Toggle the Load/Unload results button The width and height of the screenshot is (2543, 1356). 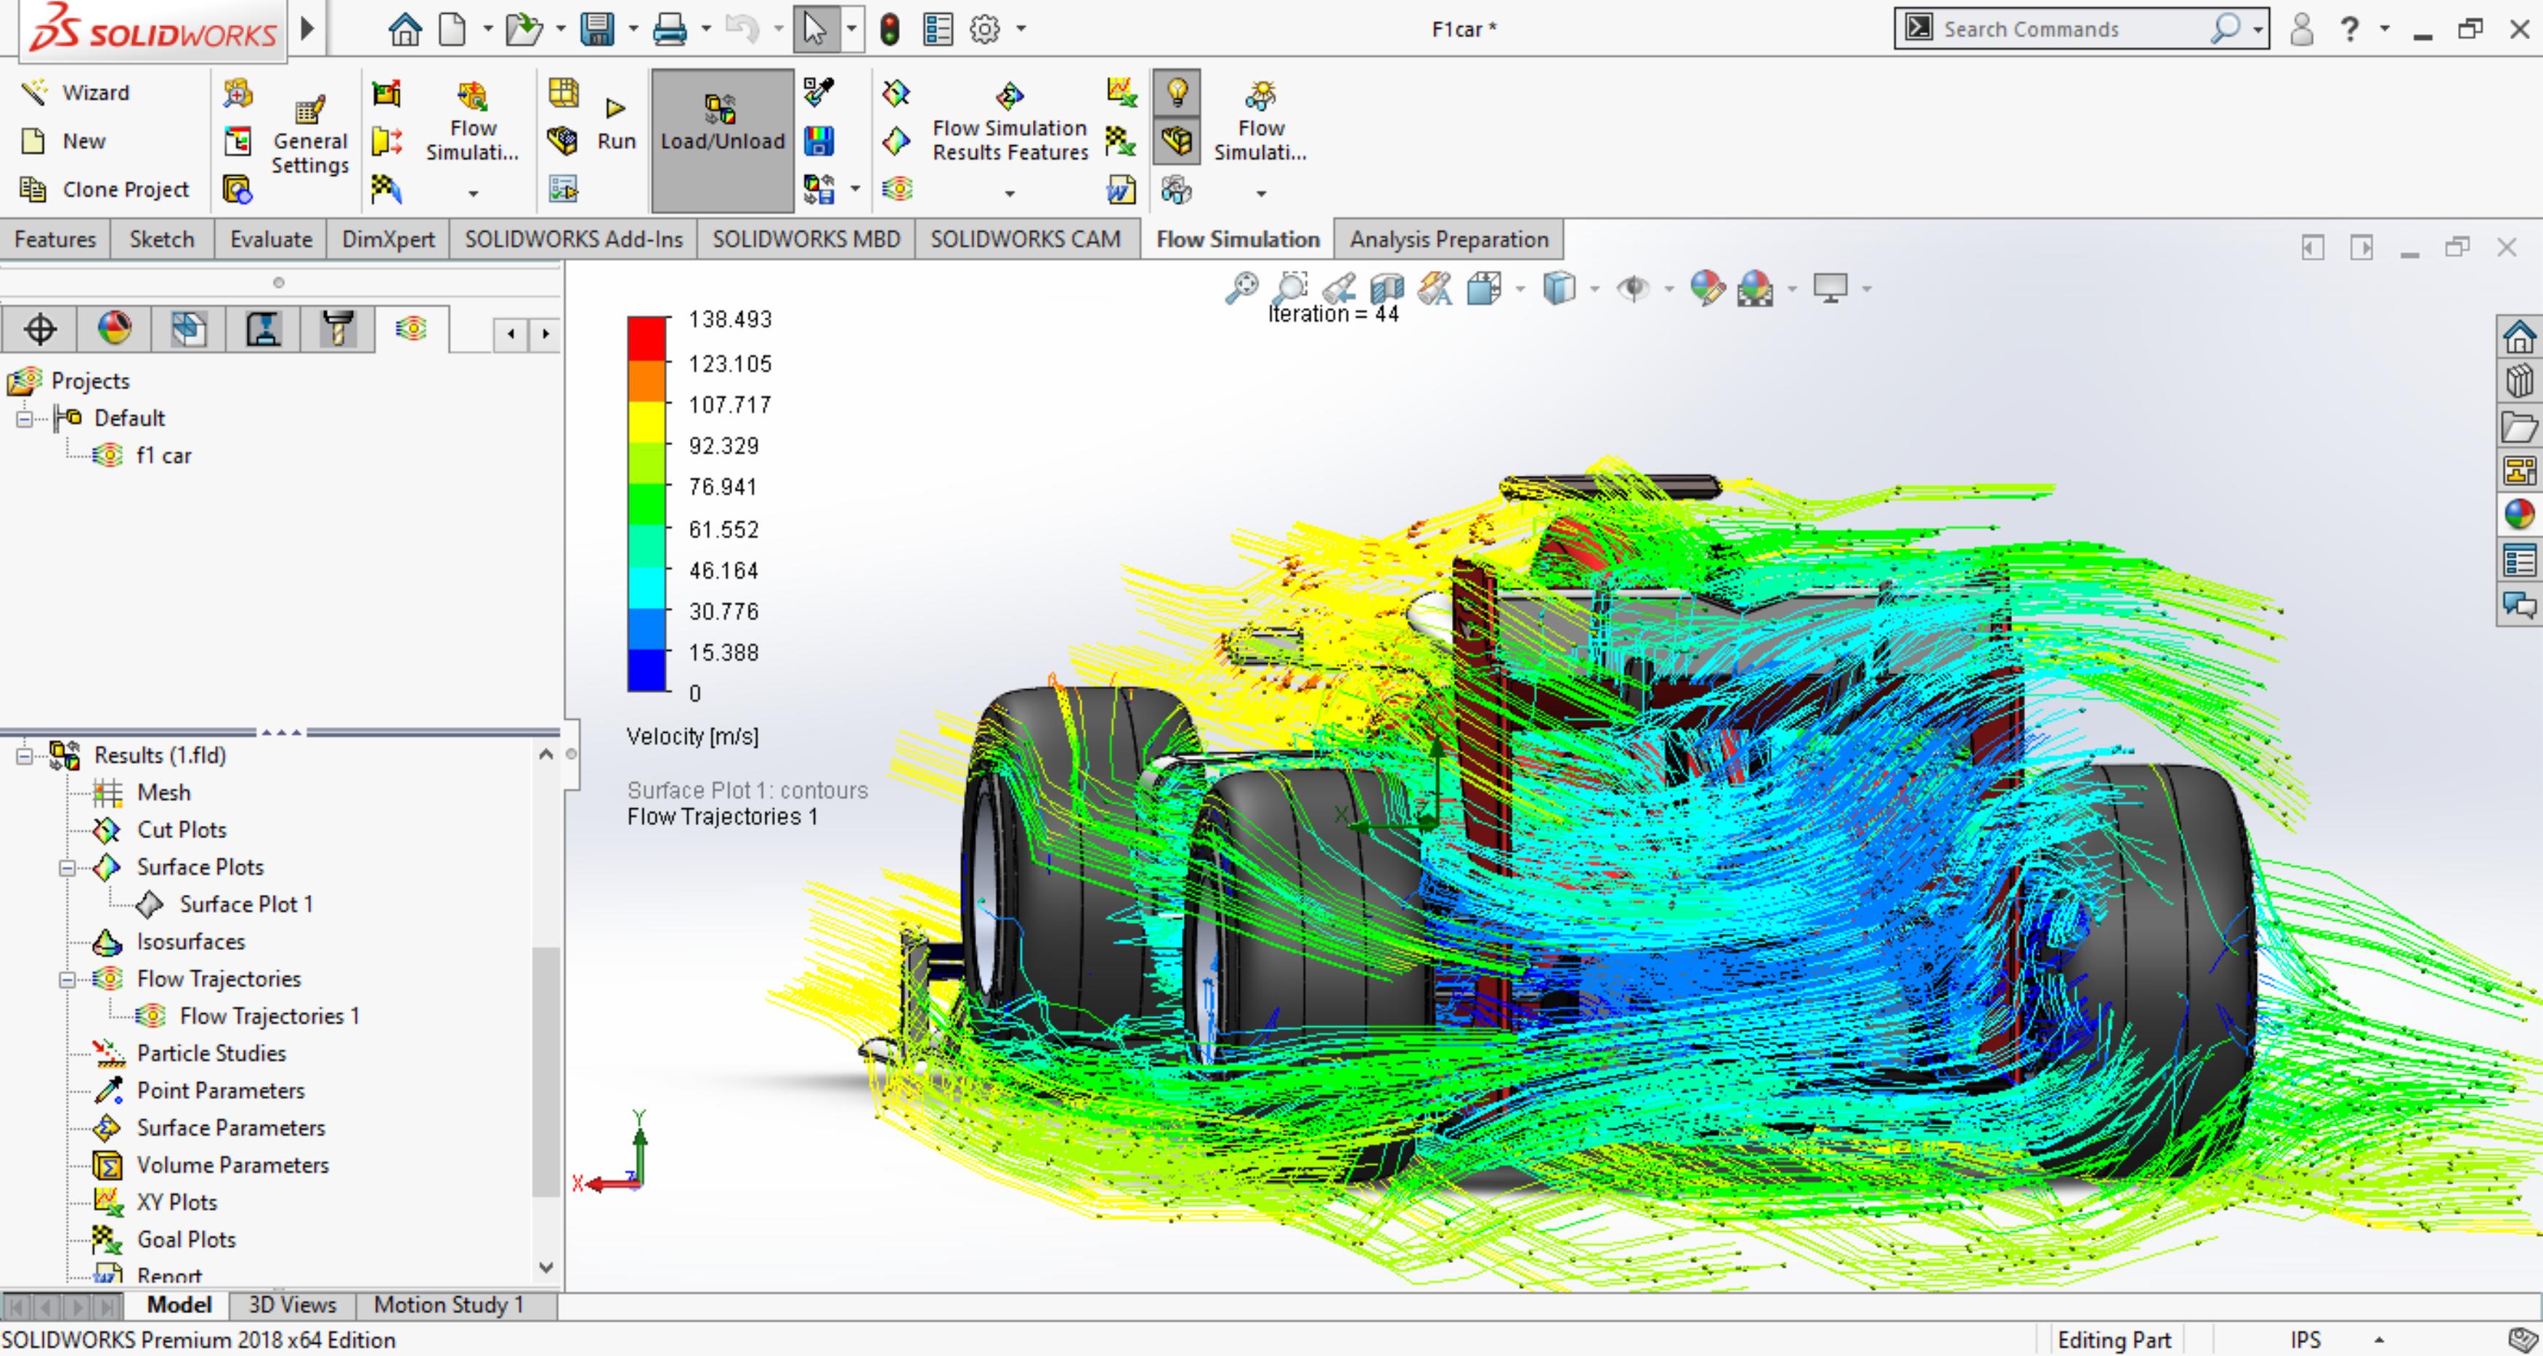721,140
